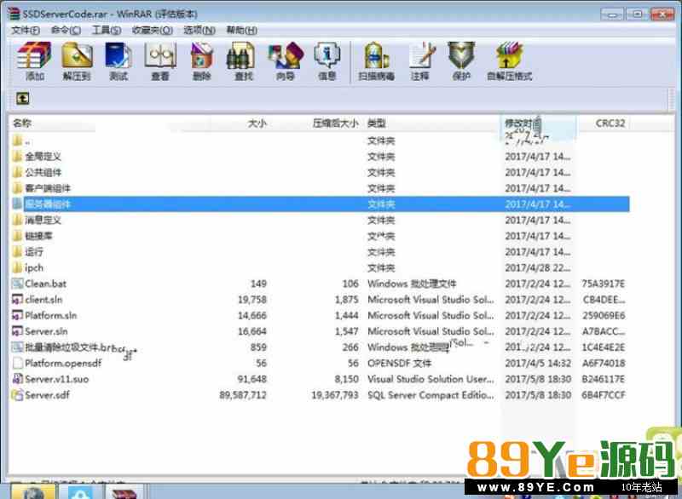
Task: Select the ipch folder
Action: click(x=320, y=268)
